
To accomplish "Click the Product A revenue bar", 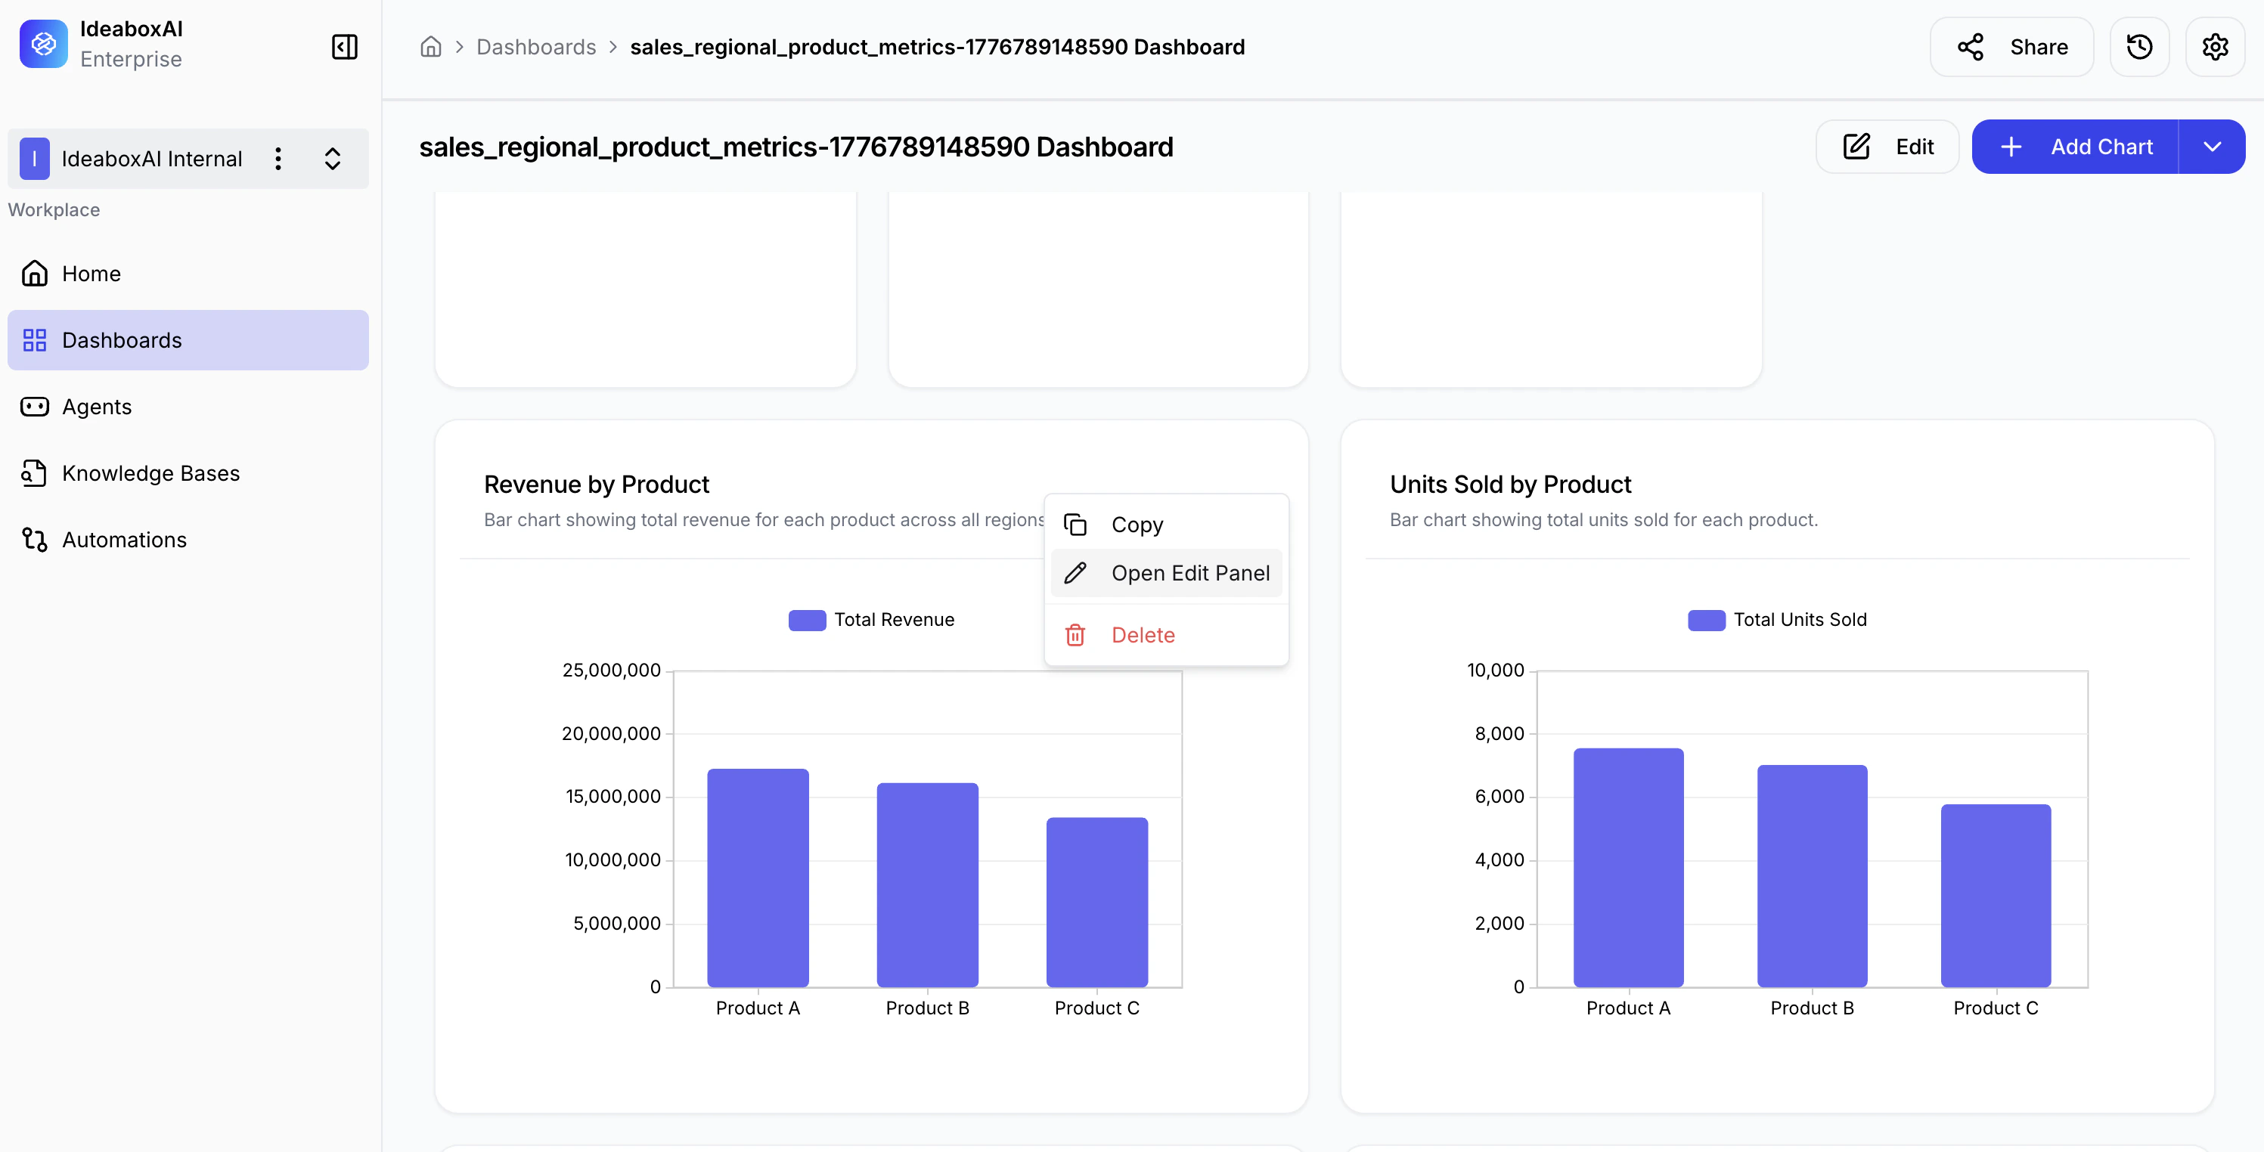I will click(758, 878).
